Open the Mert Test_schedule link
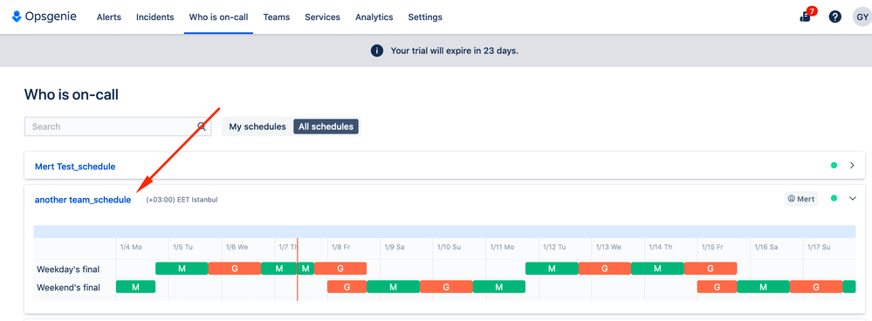This screenshot has height=321, width=872. tap(75, 166)
